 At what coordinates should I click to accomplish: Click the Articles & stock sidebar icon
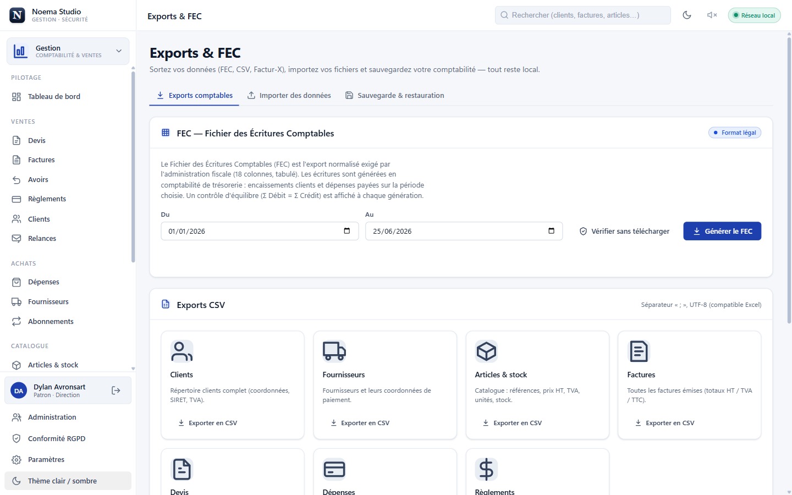16,365
